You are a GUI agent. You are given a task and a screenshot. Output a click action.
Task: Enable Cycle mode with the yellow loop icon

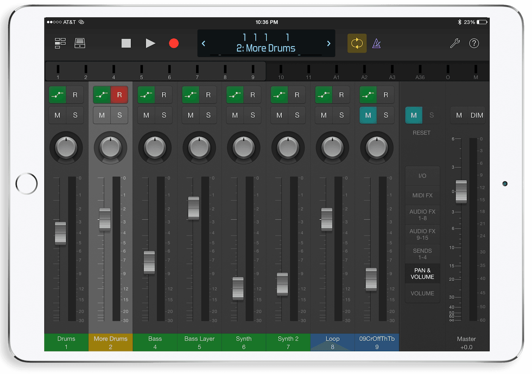tap(356, 43)
